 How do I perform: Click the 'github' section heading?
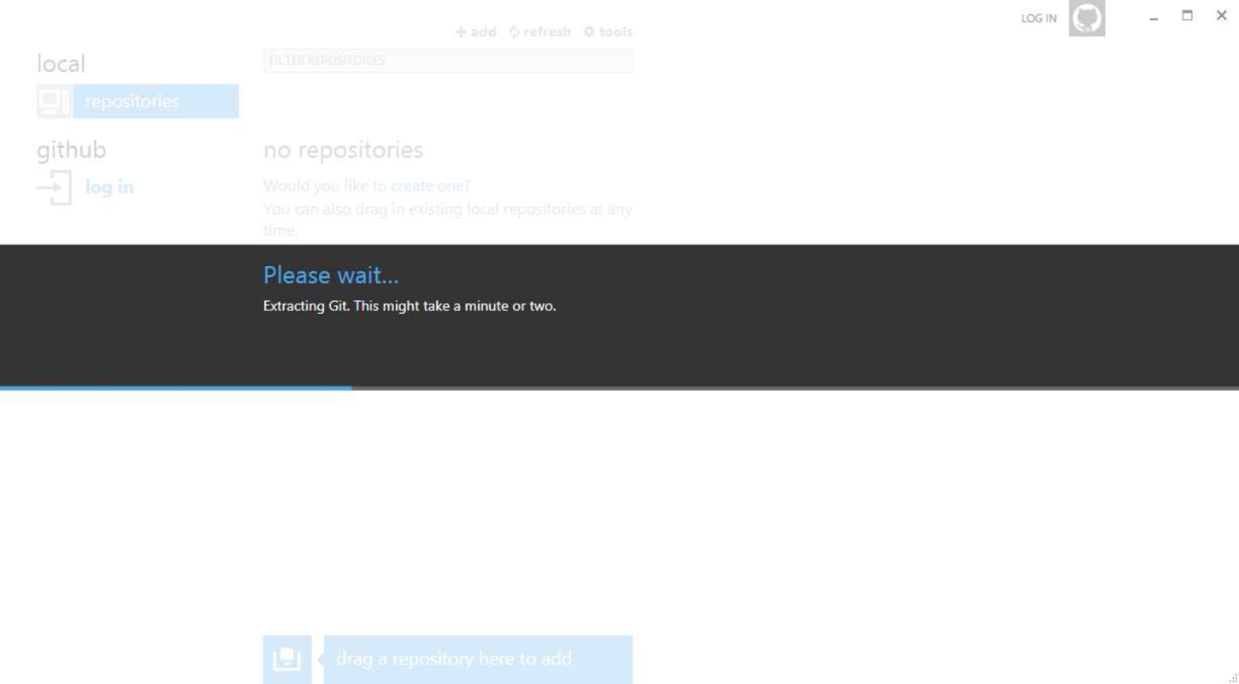pos(72,150)
